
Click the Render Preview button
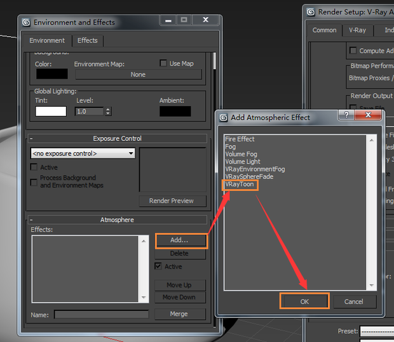pos(172,201)
